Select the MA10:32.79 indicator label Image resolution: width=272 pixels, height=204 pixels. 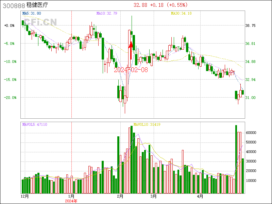click(x=107, y=13)
